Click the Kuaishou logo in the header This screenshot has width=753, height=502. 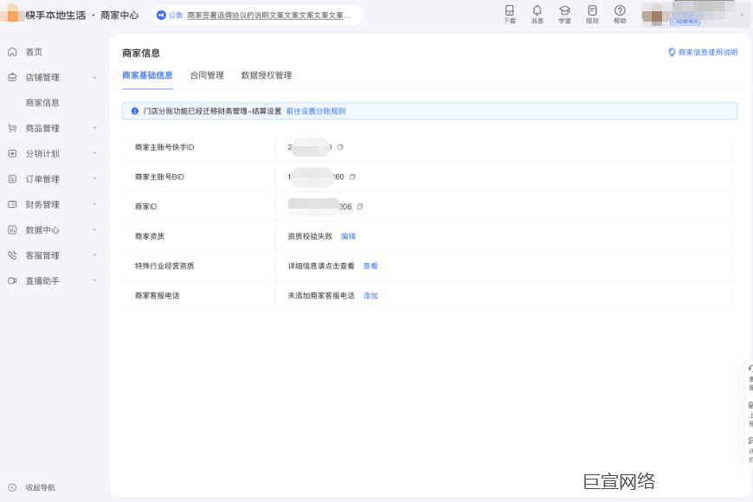pyautogui.click(x=10, y=14)
